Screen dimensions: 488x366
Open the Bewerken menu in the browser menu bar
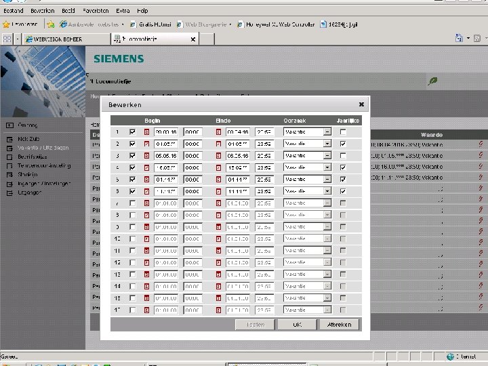pyautogui.click(x=42, y=11)
